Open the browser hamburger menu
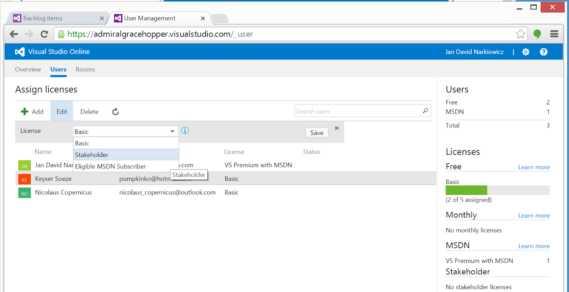 (x=554, y=34)
